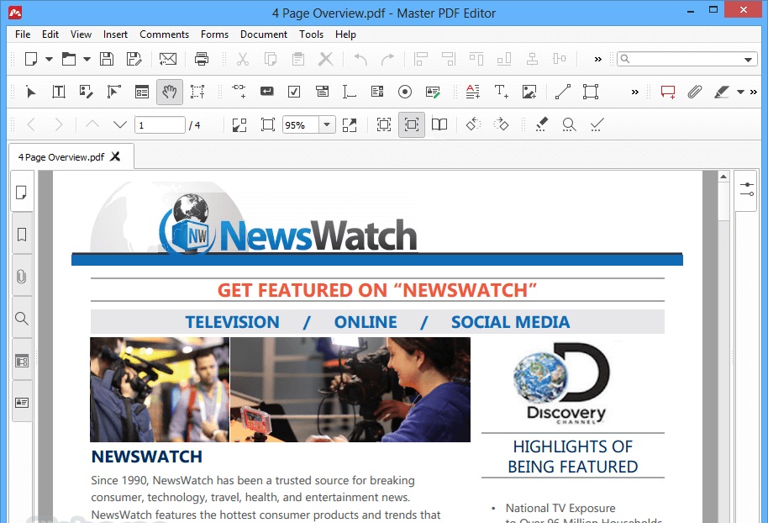Click the Send by email icon

[x=168, y=60]
